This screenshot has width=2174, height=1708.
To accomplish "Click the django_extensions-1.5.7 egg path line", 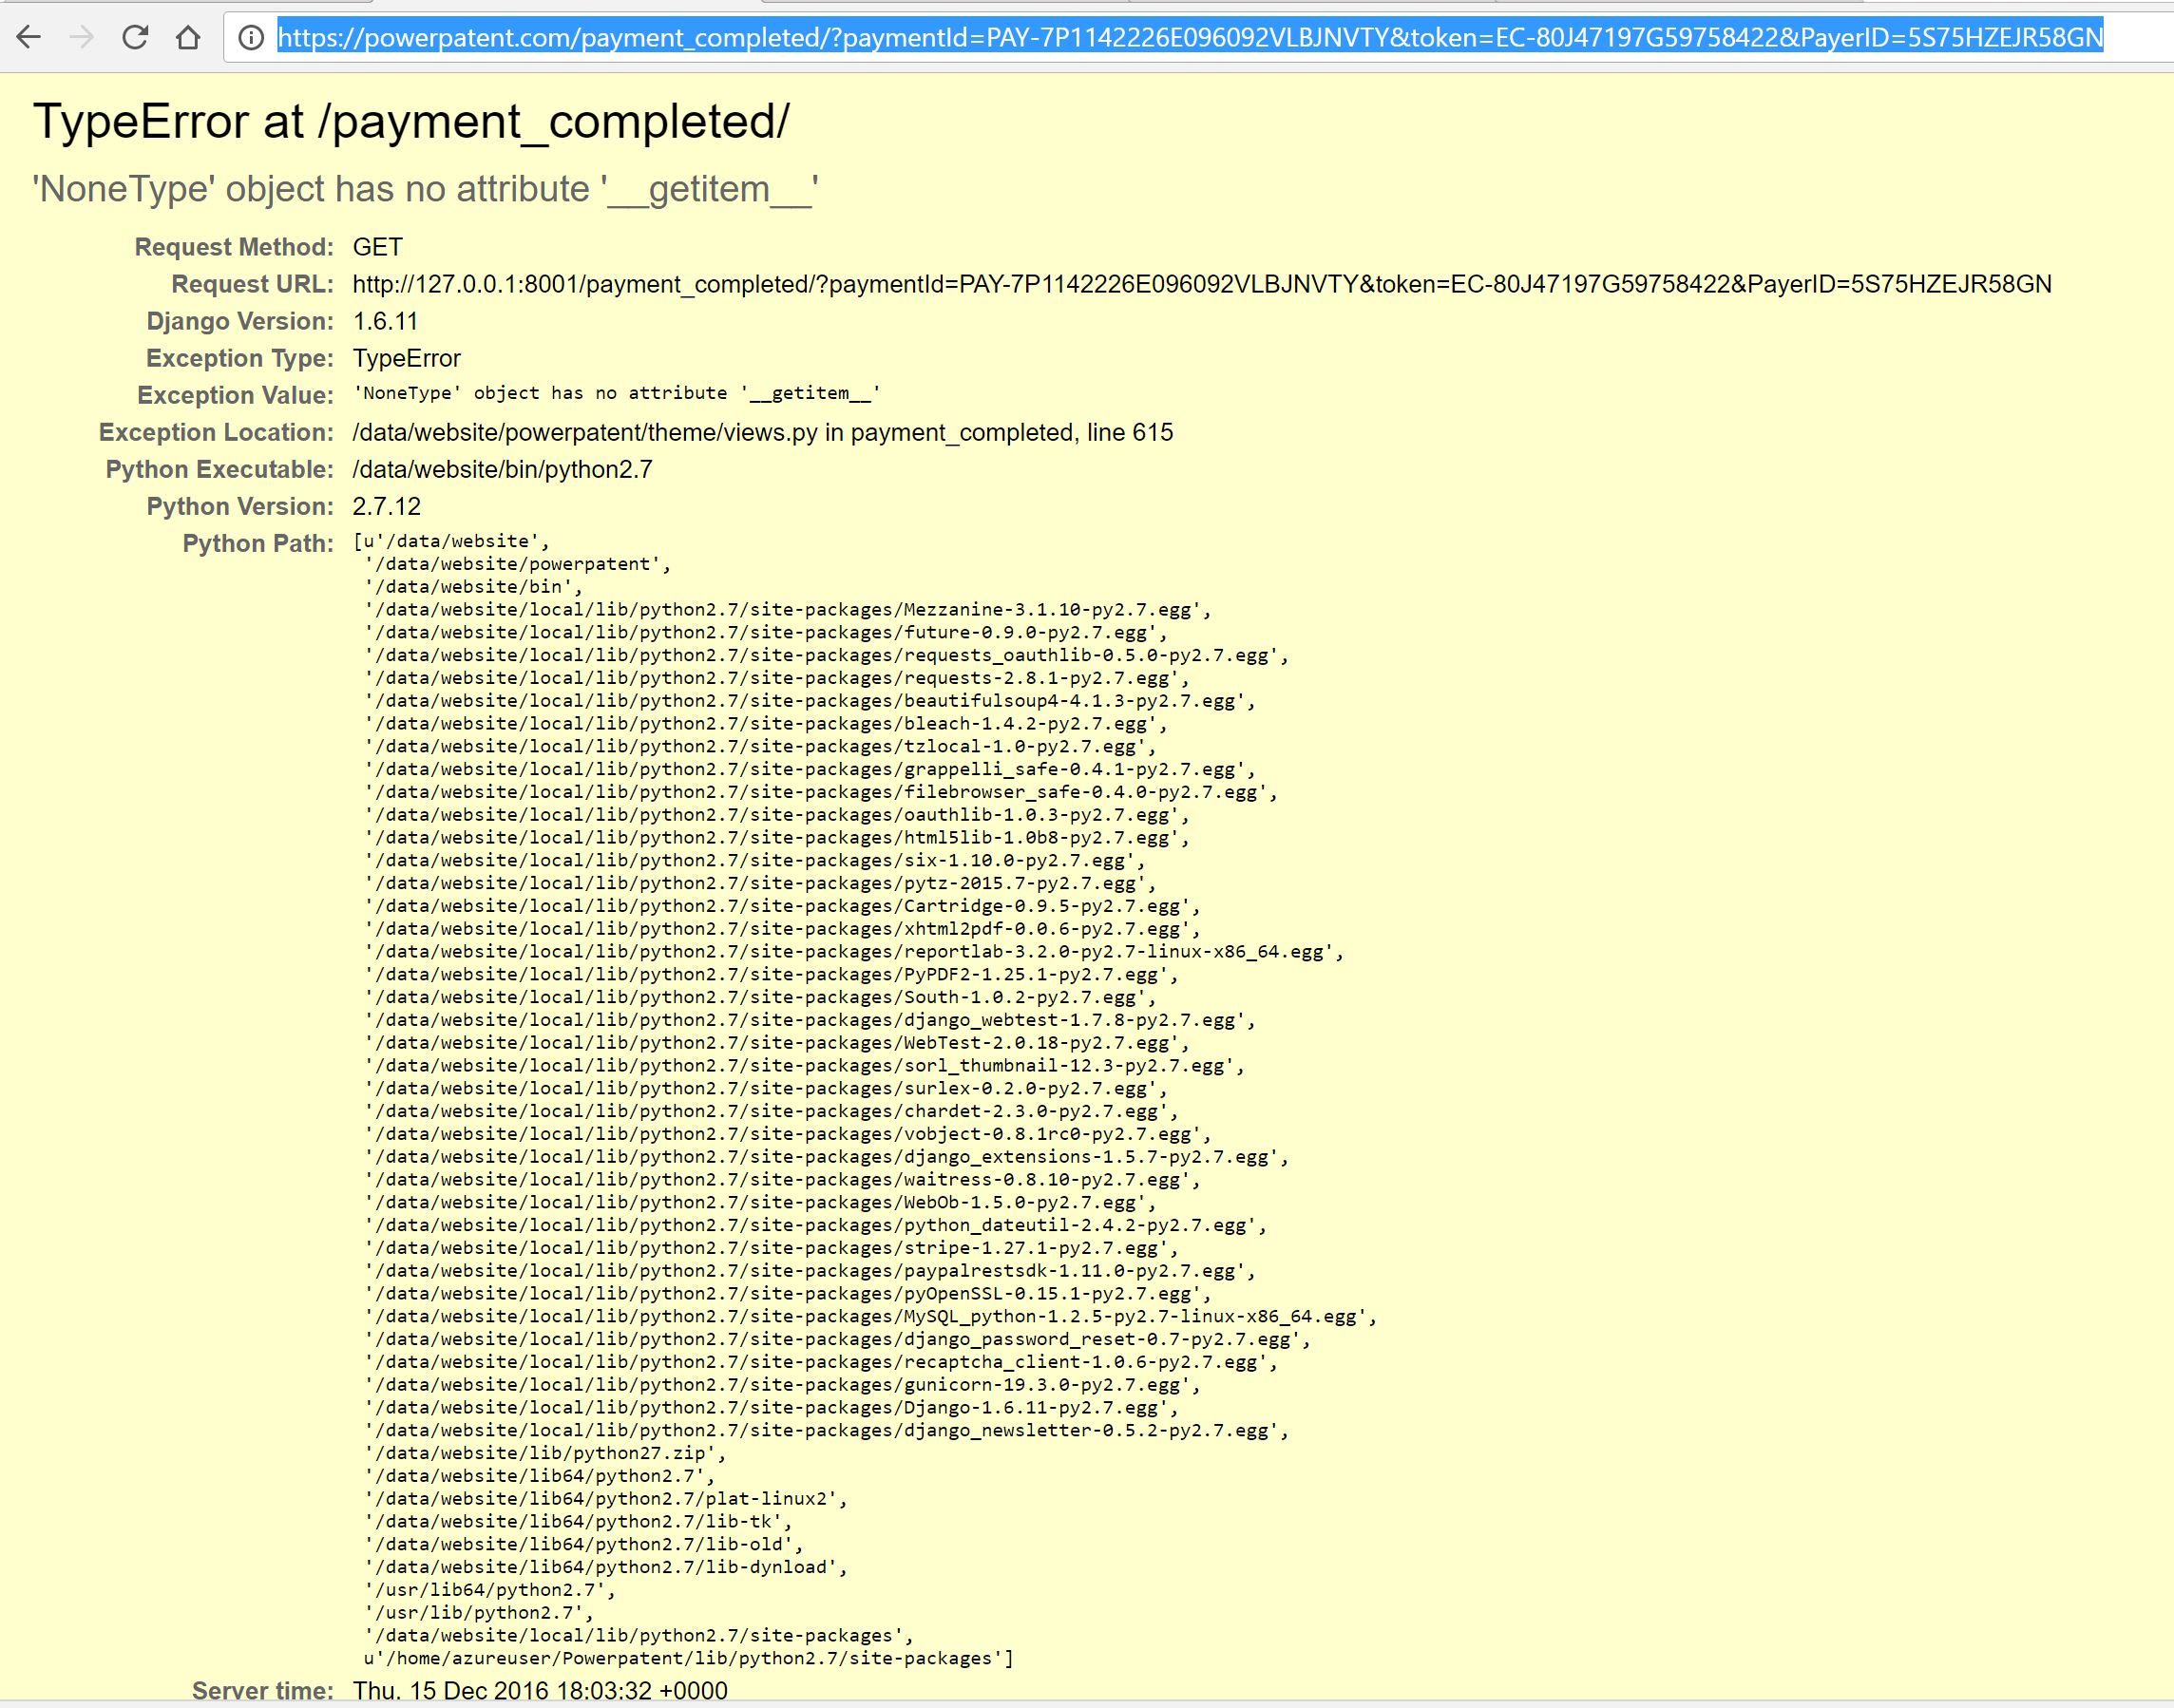I will pos(827,1158).
